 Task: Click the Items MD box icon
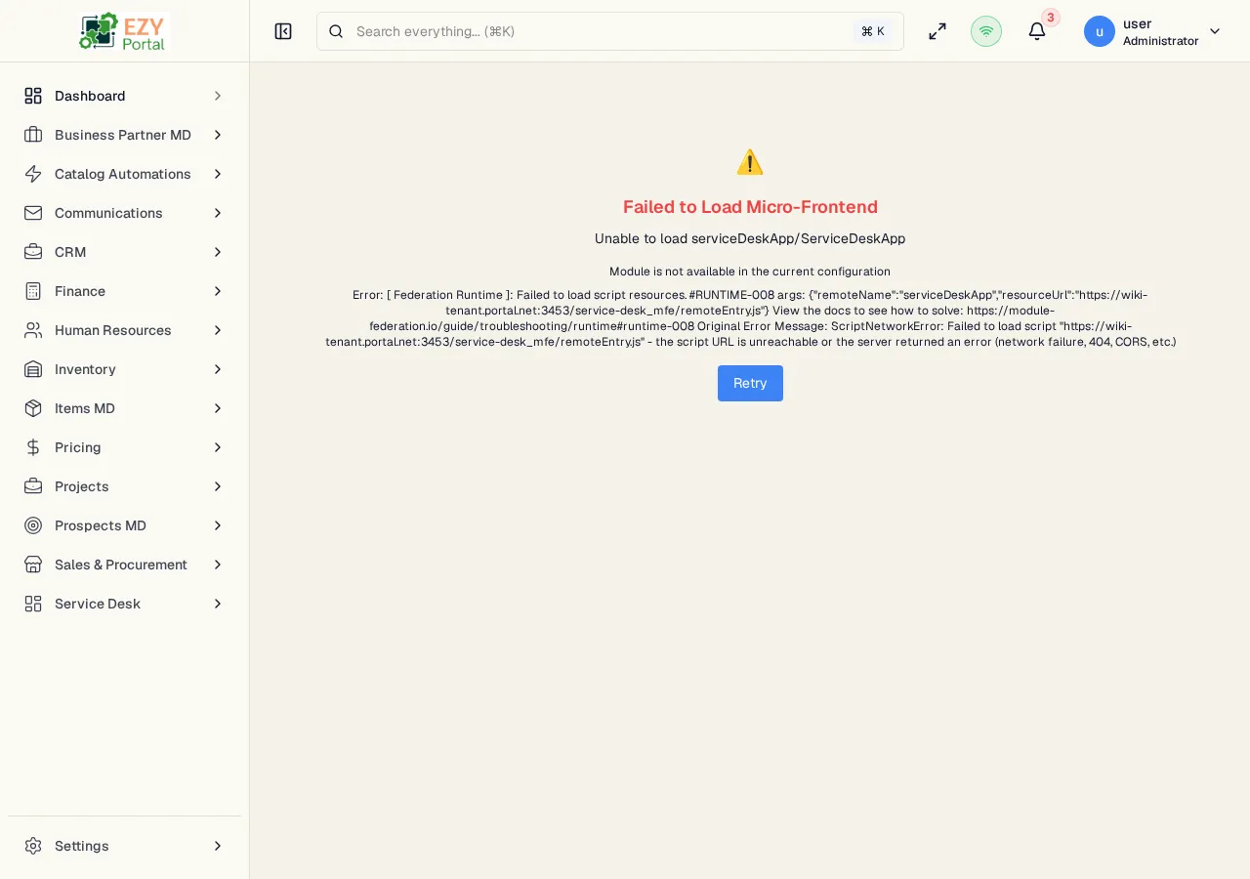(33, 408)
